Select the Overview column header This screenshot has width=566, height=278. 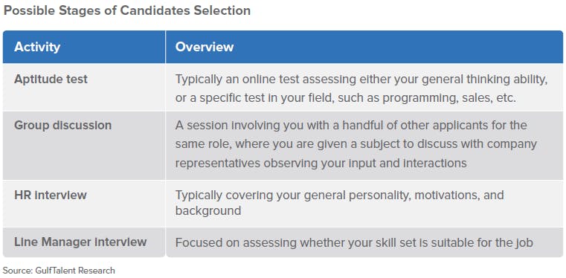coord(205,47)
